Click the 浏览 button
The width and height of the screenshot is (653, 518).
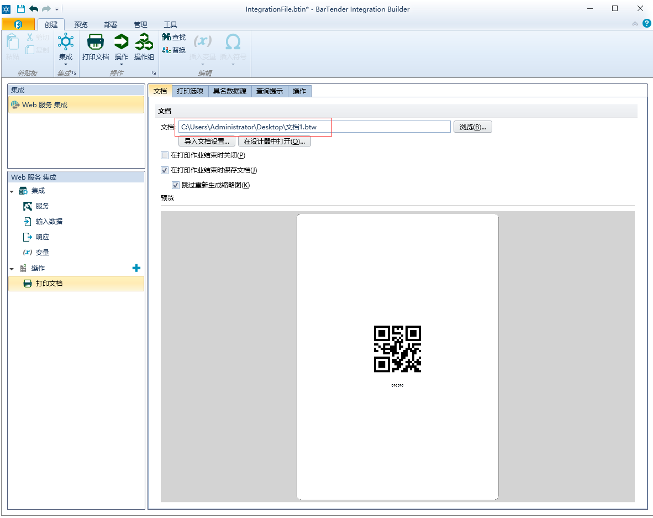(x=472, y=127)
